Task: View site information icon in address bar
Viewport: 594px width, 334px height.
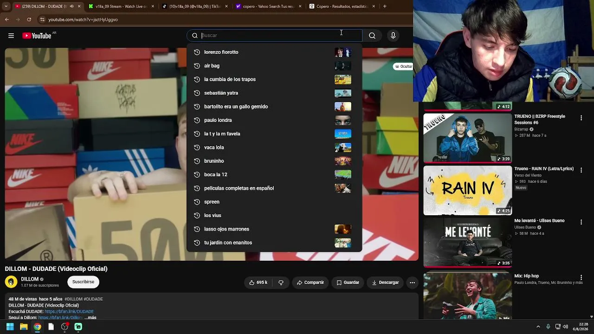Action: [x=42, y=19]
